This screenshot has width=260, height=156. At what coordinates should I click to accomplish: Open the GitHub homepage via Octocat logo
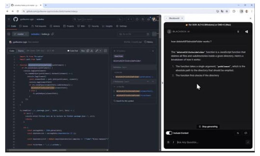click(16, 19)
